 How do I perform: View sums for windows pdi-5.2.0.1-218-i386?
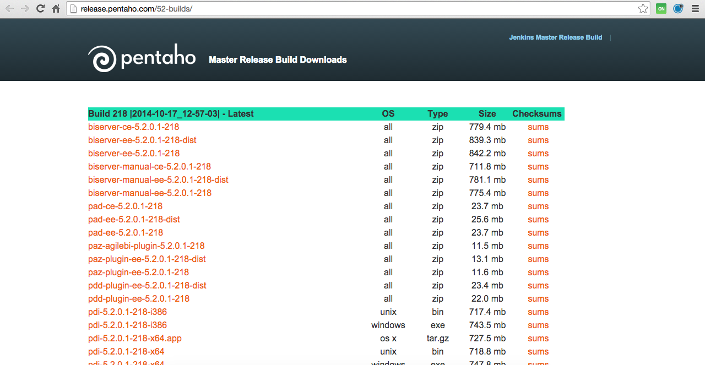[538, 325]
